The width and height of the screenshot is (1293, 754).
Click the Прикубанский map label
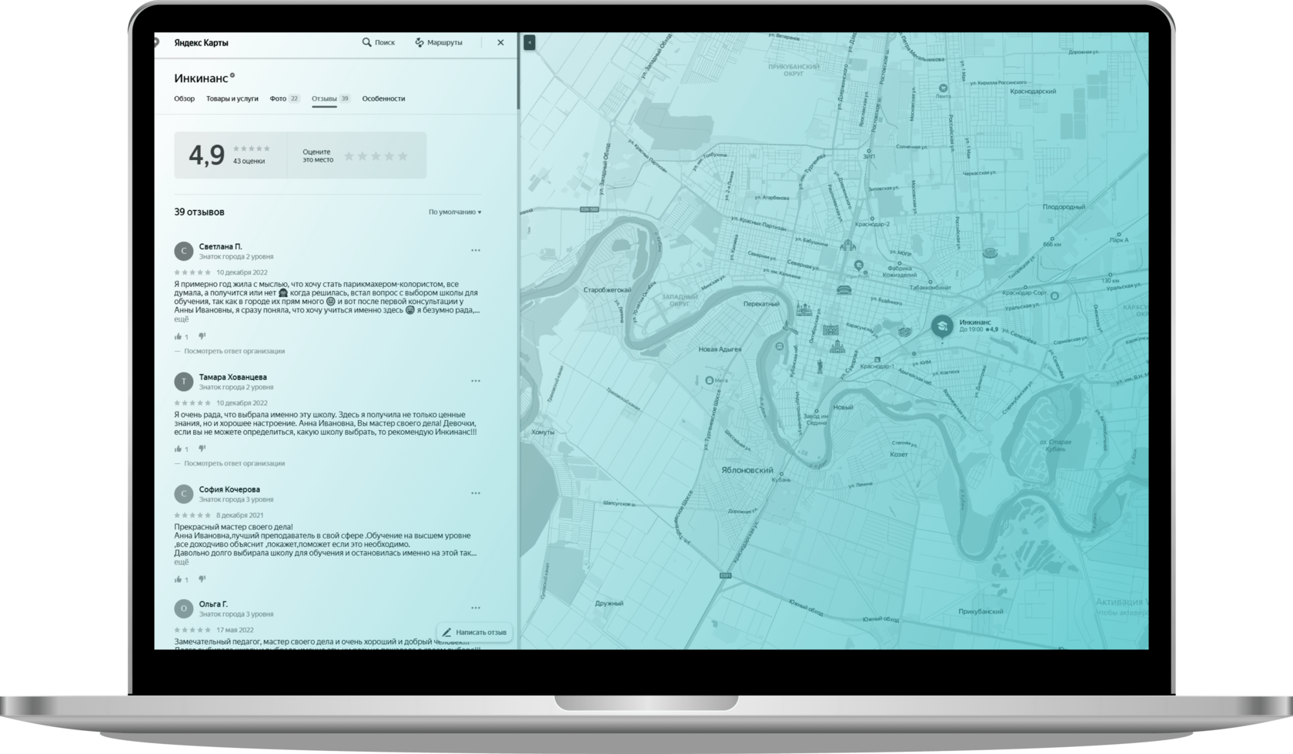click(981, 612)
